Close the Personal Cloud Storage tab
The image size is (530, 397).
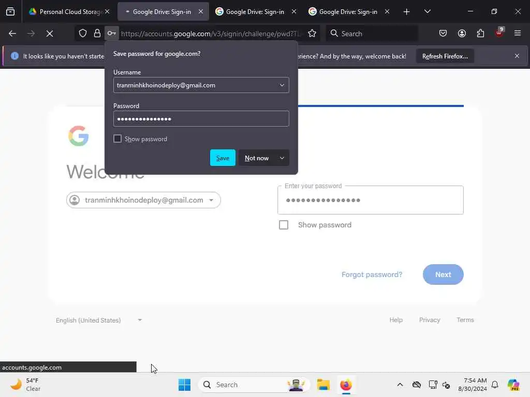point(107,11)
